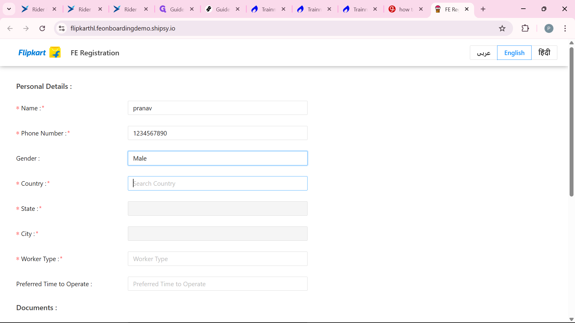Close the 'how t' tab

coord(421,9)
